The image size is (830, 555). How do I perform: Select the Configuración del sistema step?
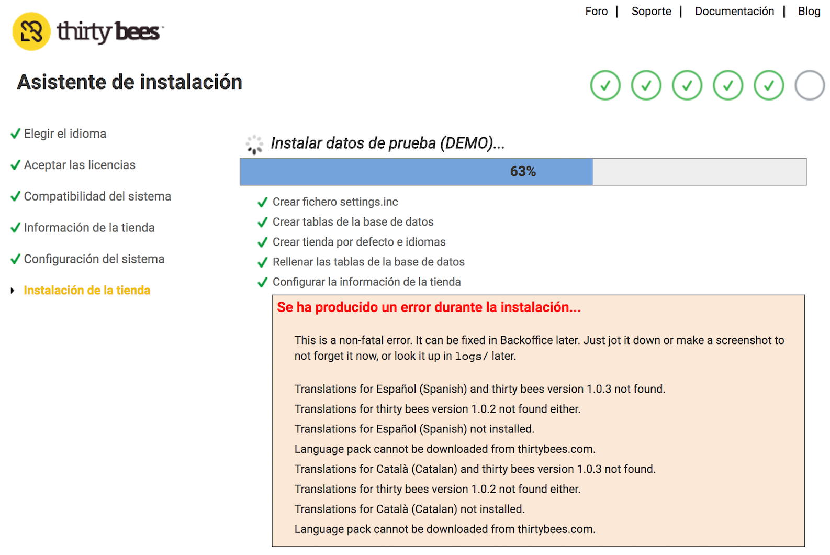pyautogui.click(x=94, y=259)
